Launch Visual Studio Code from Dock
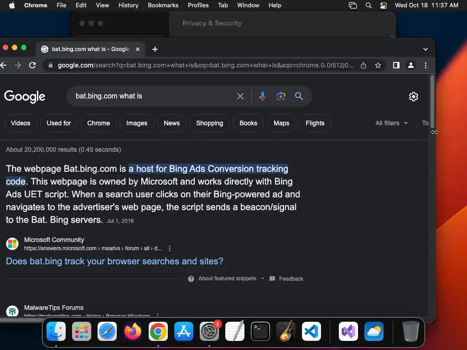Image resolution: width=467 pixels, height=350 pixels. coord(311,331)
